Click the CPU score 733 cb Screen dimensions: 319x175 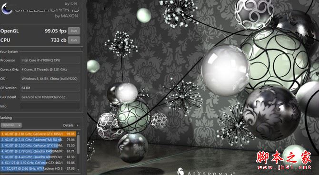tap(59, 40)
